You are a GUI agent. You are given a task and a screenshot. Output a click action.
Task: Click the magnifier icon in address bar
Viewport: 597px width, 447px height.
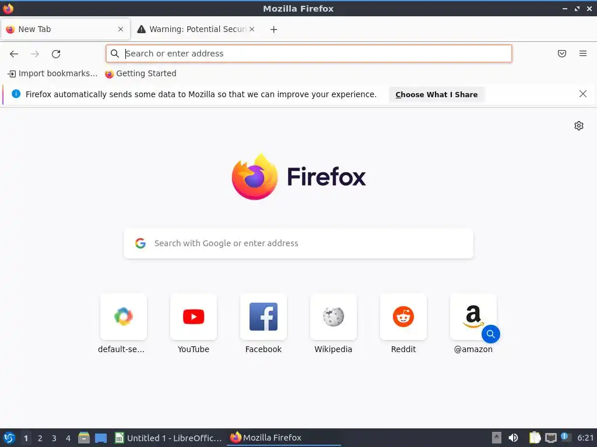tap(115, 54)
